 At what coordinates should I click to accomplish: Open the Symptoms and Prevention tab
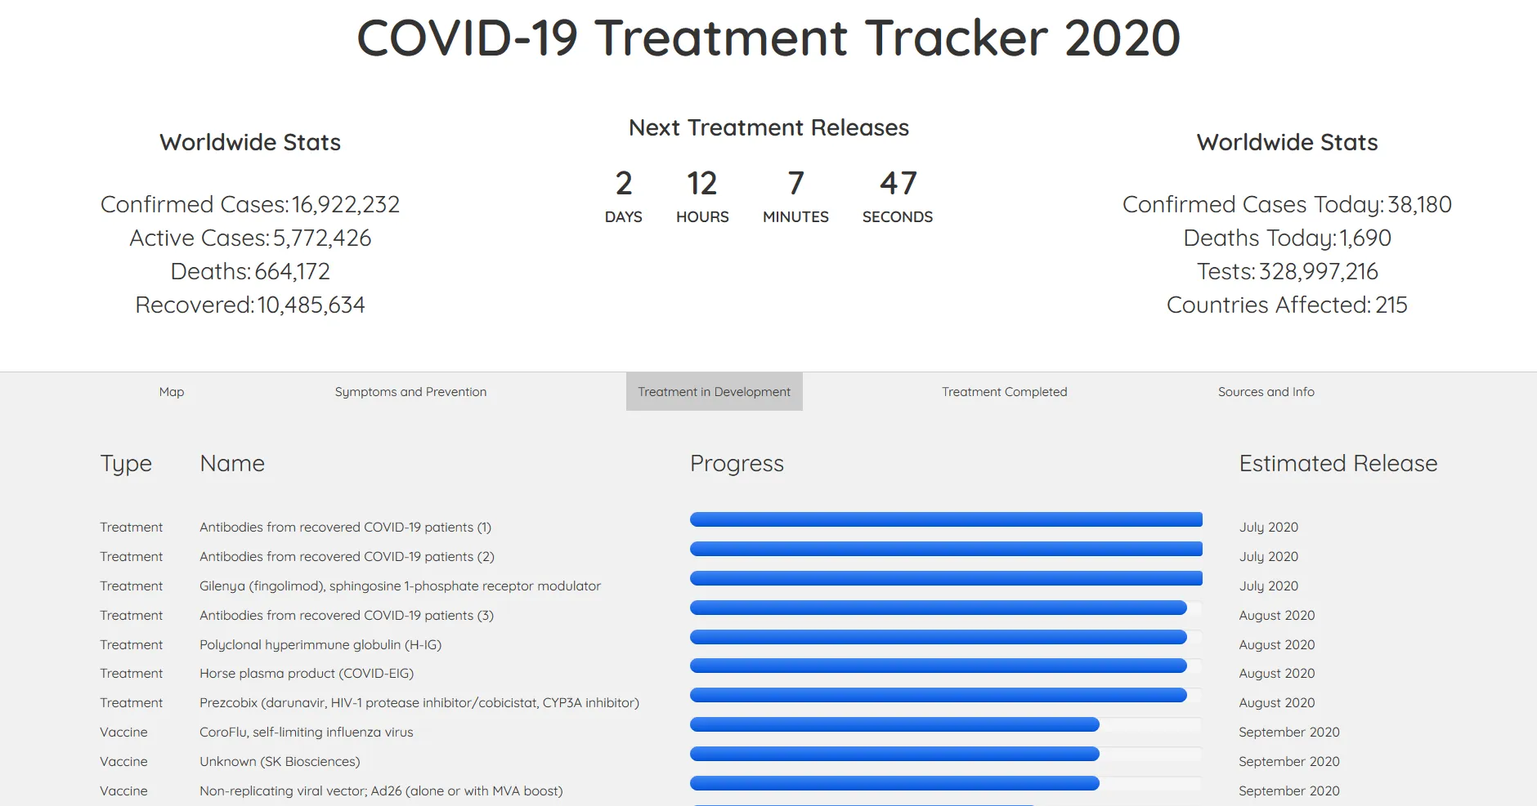[410, 391]
